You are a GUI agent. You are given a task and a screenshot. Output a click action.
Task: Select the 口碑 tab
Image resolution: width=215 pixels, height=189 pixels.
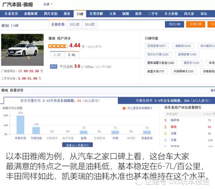(80, 14)
